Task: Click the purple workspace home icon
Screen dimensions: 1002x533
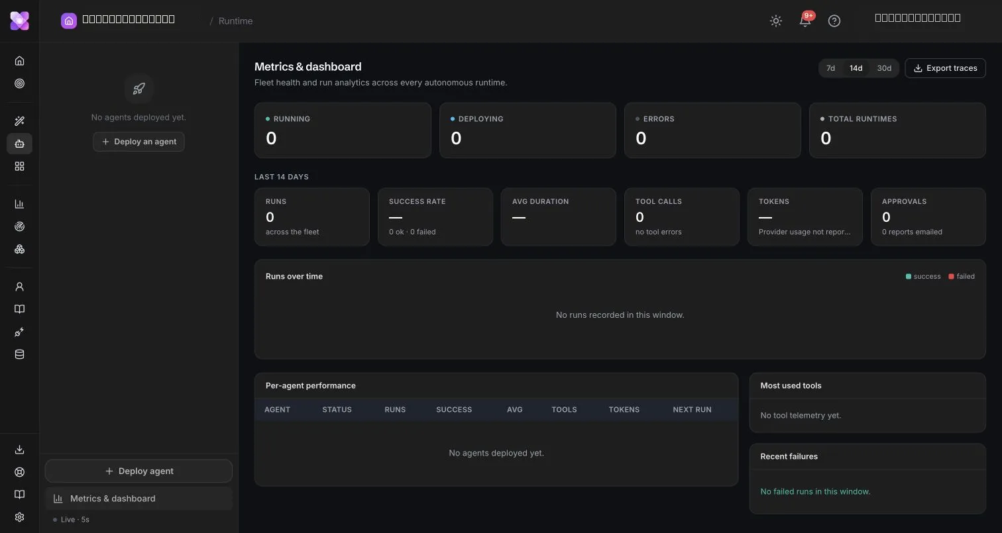Action: [69, 21]
